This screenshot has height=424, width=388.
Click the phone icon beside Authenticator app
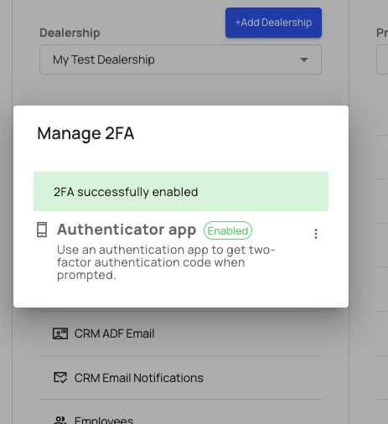(42, 230)
